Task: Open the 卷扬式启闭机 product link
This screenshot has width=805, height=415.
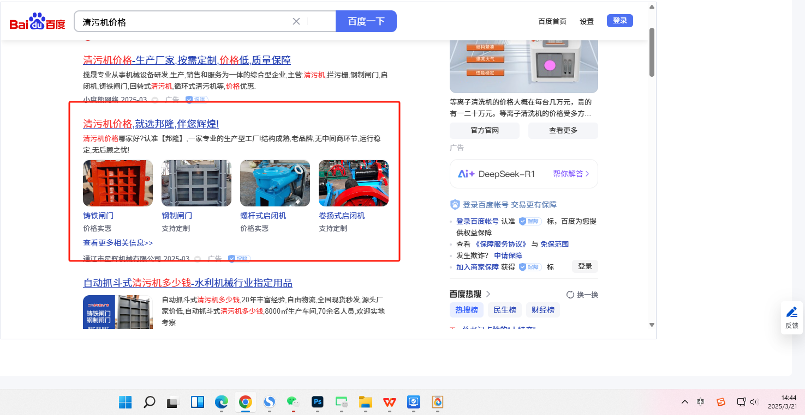Action: click(342, 216)
